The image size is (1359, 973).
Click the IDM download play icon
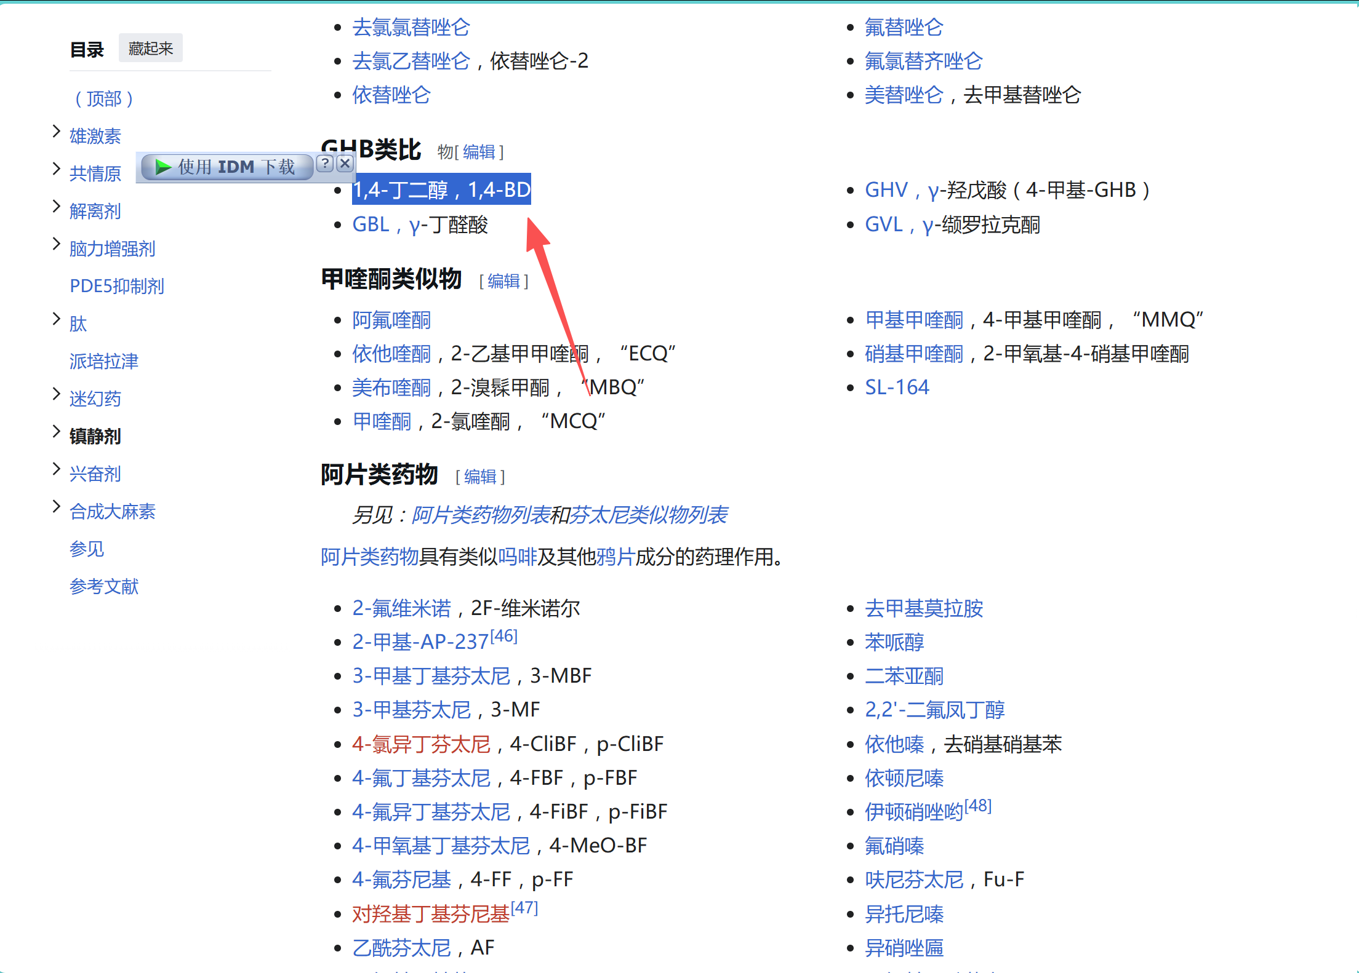pos(163,167)
